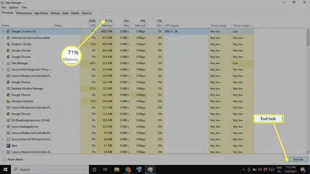Viewport: 310px width, 174px height.
Task: Expand the Google Chrome (10) process group
Action: [3, 31]
